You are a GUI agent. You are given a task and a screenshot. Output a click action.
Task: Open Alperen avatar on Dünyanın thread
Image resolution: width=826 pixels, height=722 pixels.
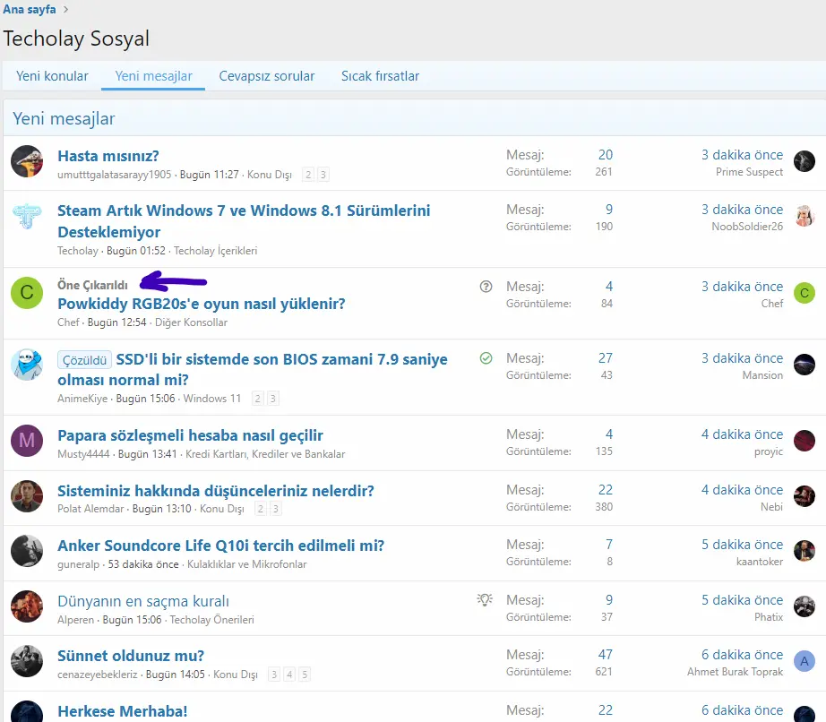27,606
